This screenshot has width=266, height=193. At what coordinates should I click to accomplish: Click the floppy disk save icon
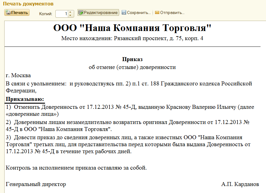(124, 13)
